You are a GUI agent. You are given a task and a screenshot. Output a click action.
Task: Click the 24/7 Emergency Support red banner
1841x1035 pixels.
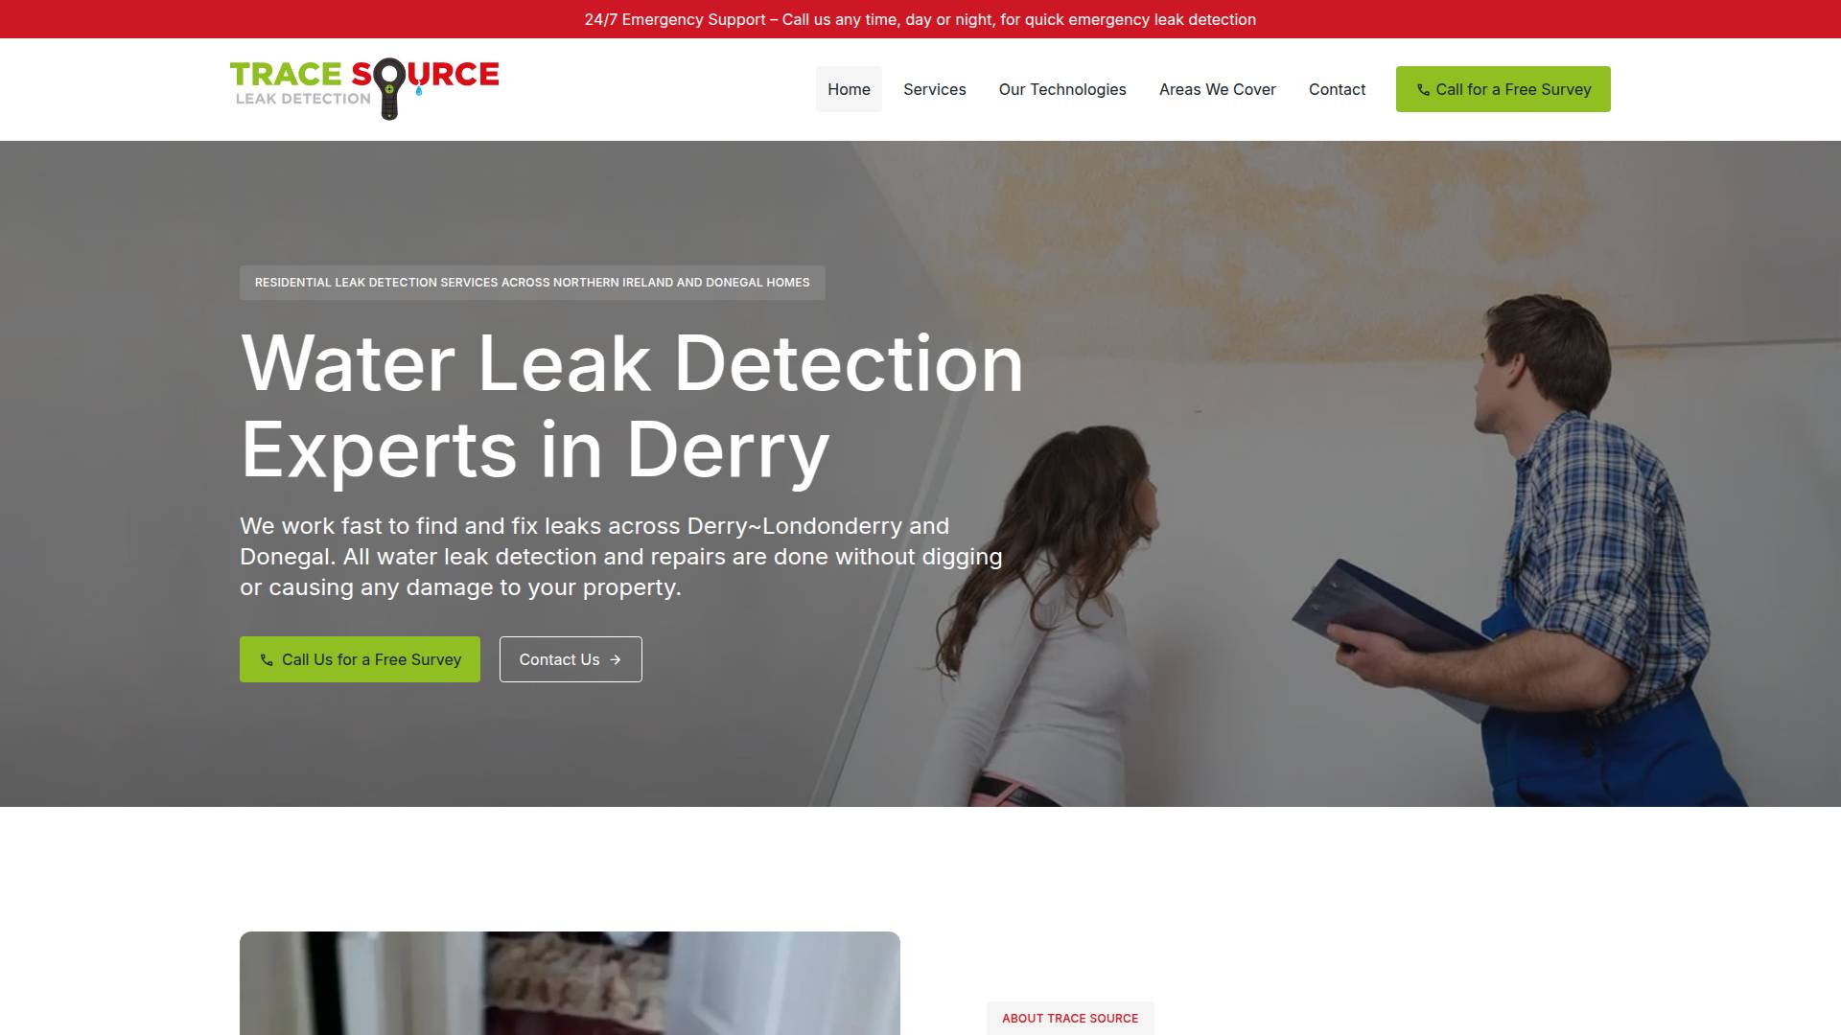920,19
